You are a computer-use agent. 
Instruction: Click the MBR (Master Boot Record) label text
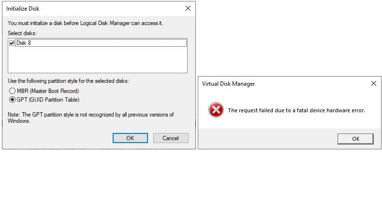tap(48, 91)
